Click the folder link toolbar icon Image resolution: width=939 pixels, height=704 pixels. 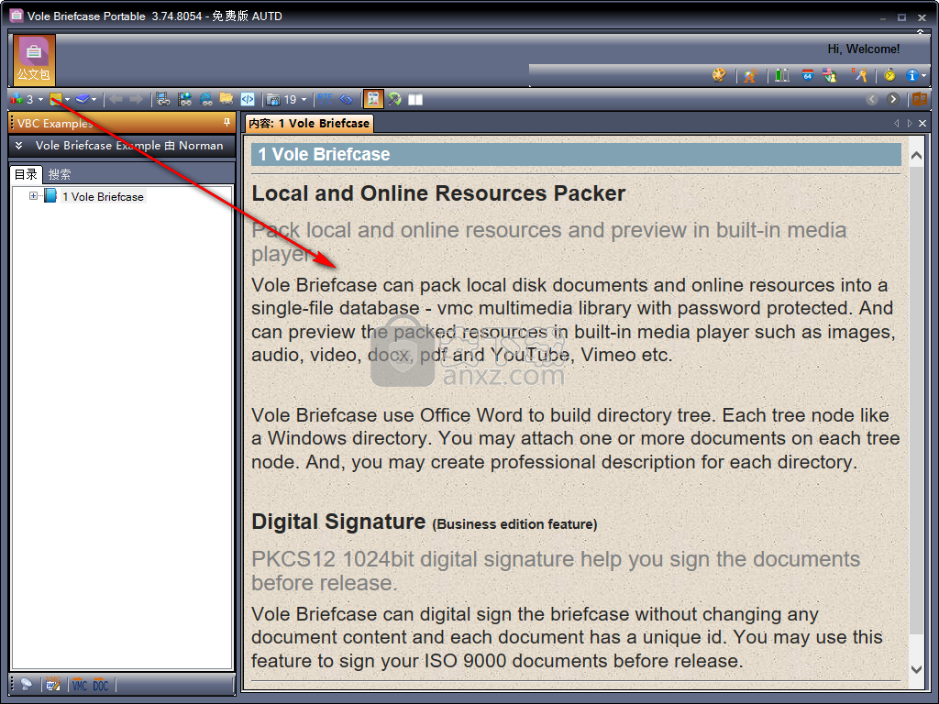click(226, 99)
